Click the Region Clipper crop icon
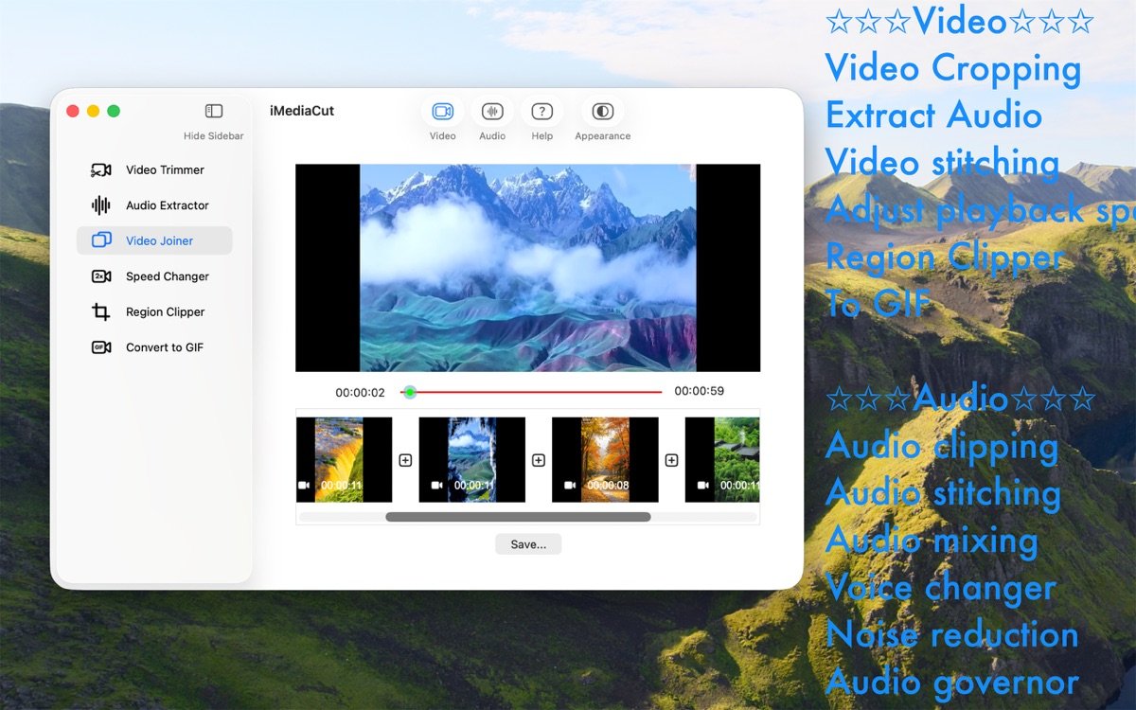1136x710 pixels. click(100, 312)
